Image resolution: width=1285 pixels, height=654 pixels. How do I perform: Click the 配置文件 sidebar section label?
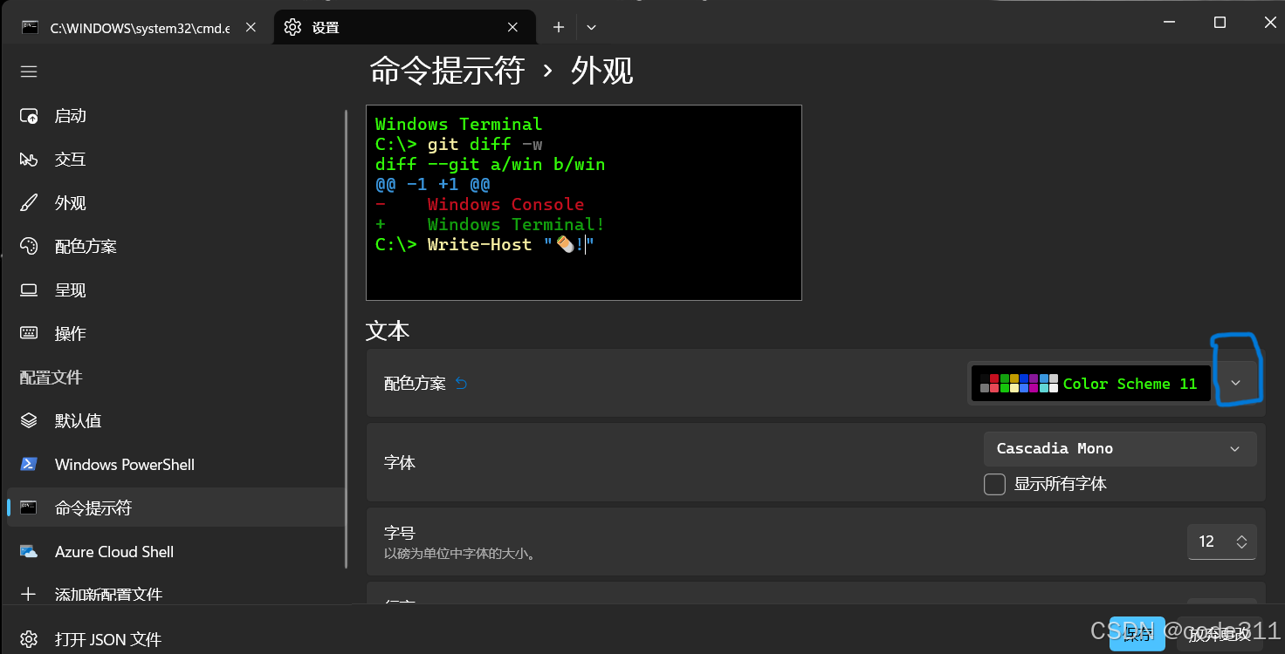pyautogui.click(x=51, y=378)
